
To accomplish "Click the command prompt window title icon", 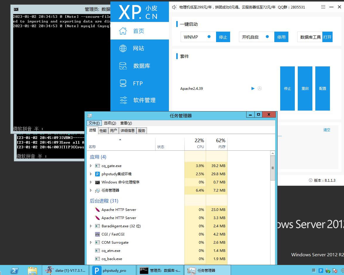I will click(16, 9).
